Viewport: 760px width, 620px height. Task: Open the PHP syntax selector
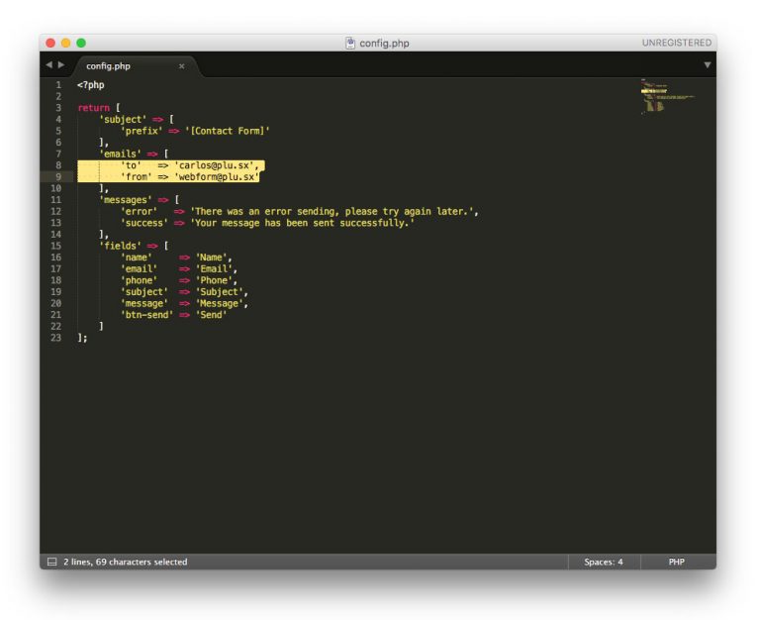(x=676, y=562)
